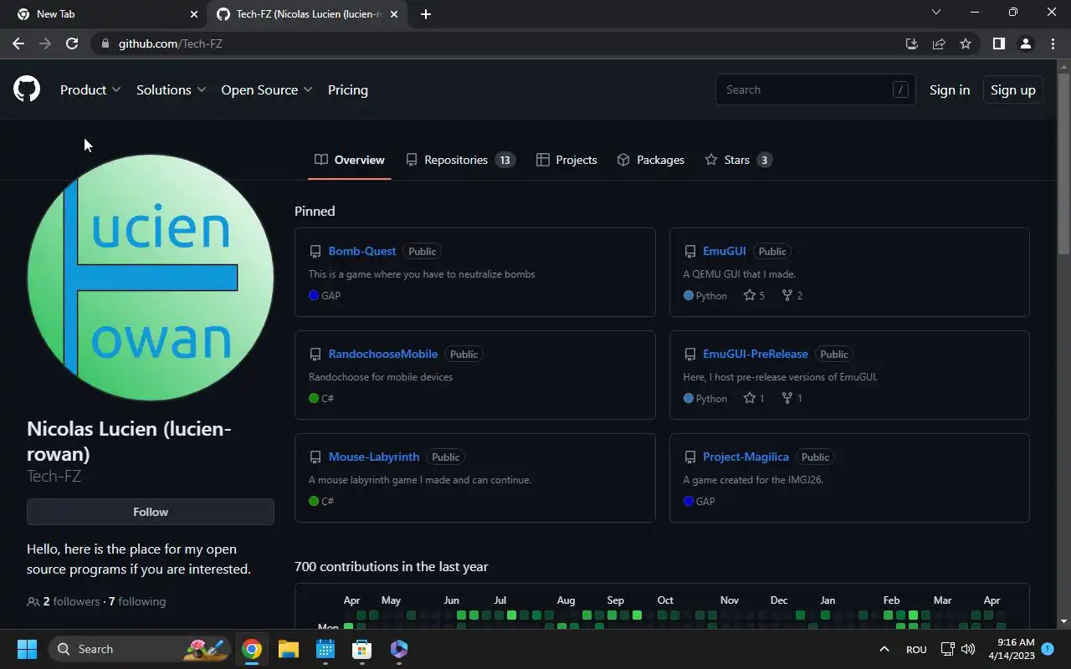Open the volume control in tray
Screen dimensions: 1071x669
coord(968,649)
